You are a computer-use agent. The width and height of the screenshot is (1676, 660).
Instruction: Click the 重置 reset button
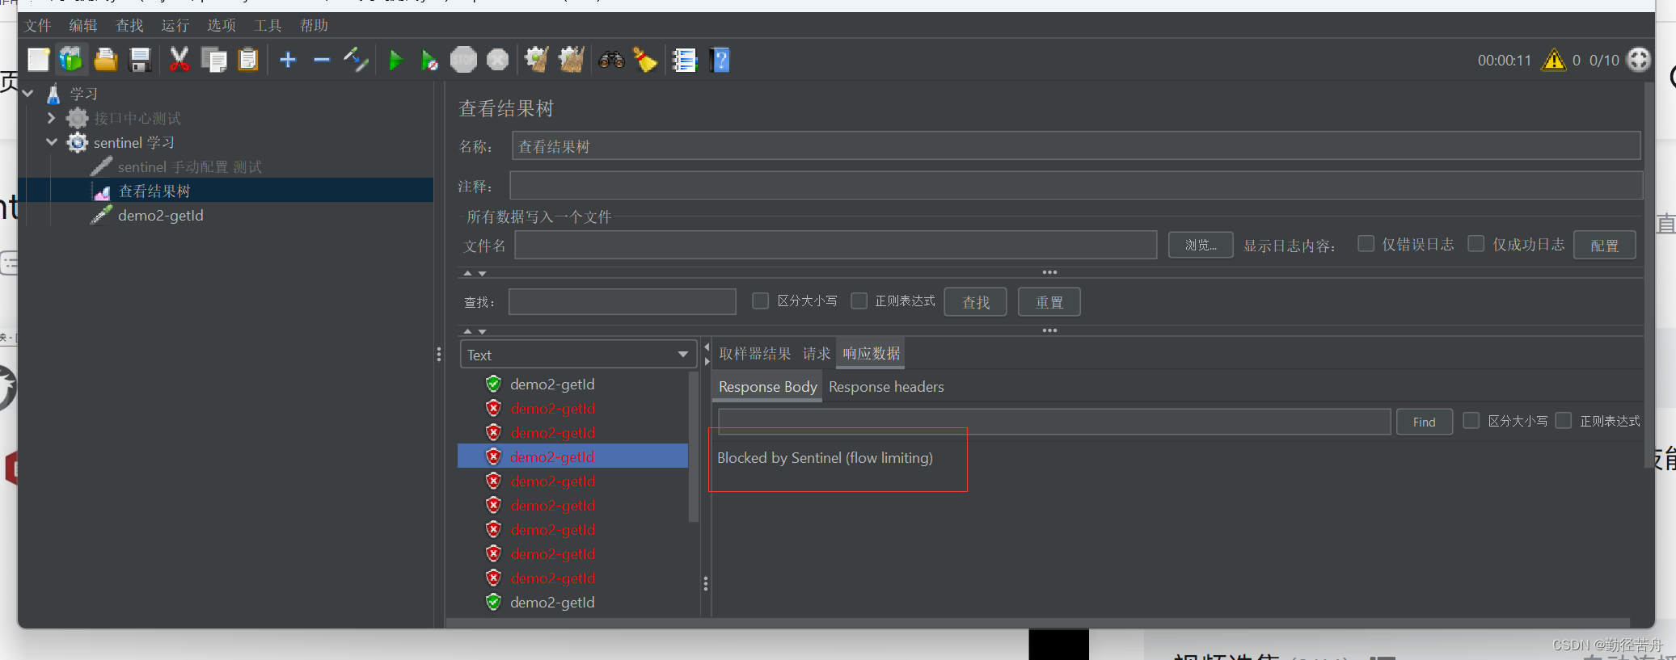(x=1049, y=302)
